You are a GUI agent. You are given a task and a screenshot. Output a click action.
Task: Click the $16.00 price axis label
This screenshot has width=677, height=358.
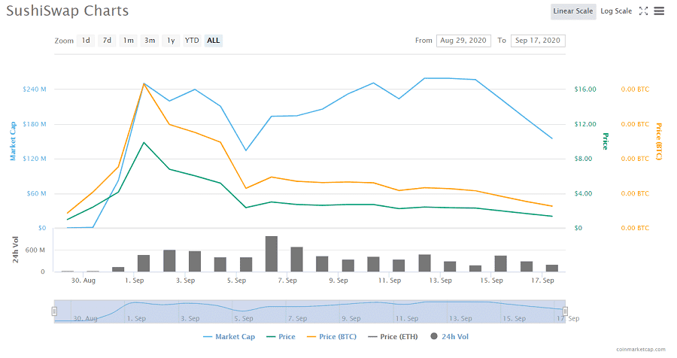tap(585, 89)
